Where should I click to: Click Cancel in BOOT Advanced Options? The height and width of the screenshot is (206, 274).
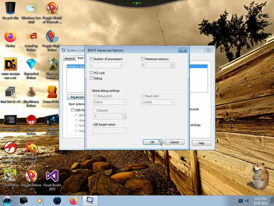174,142
